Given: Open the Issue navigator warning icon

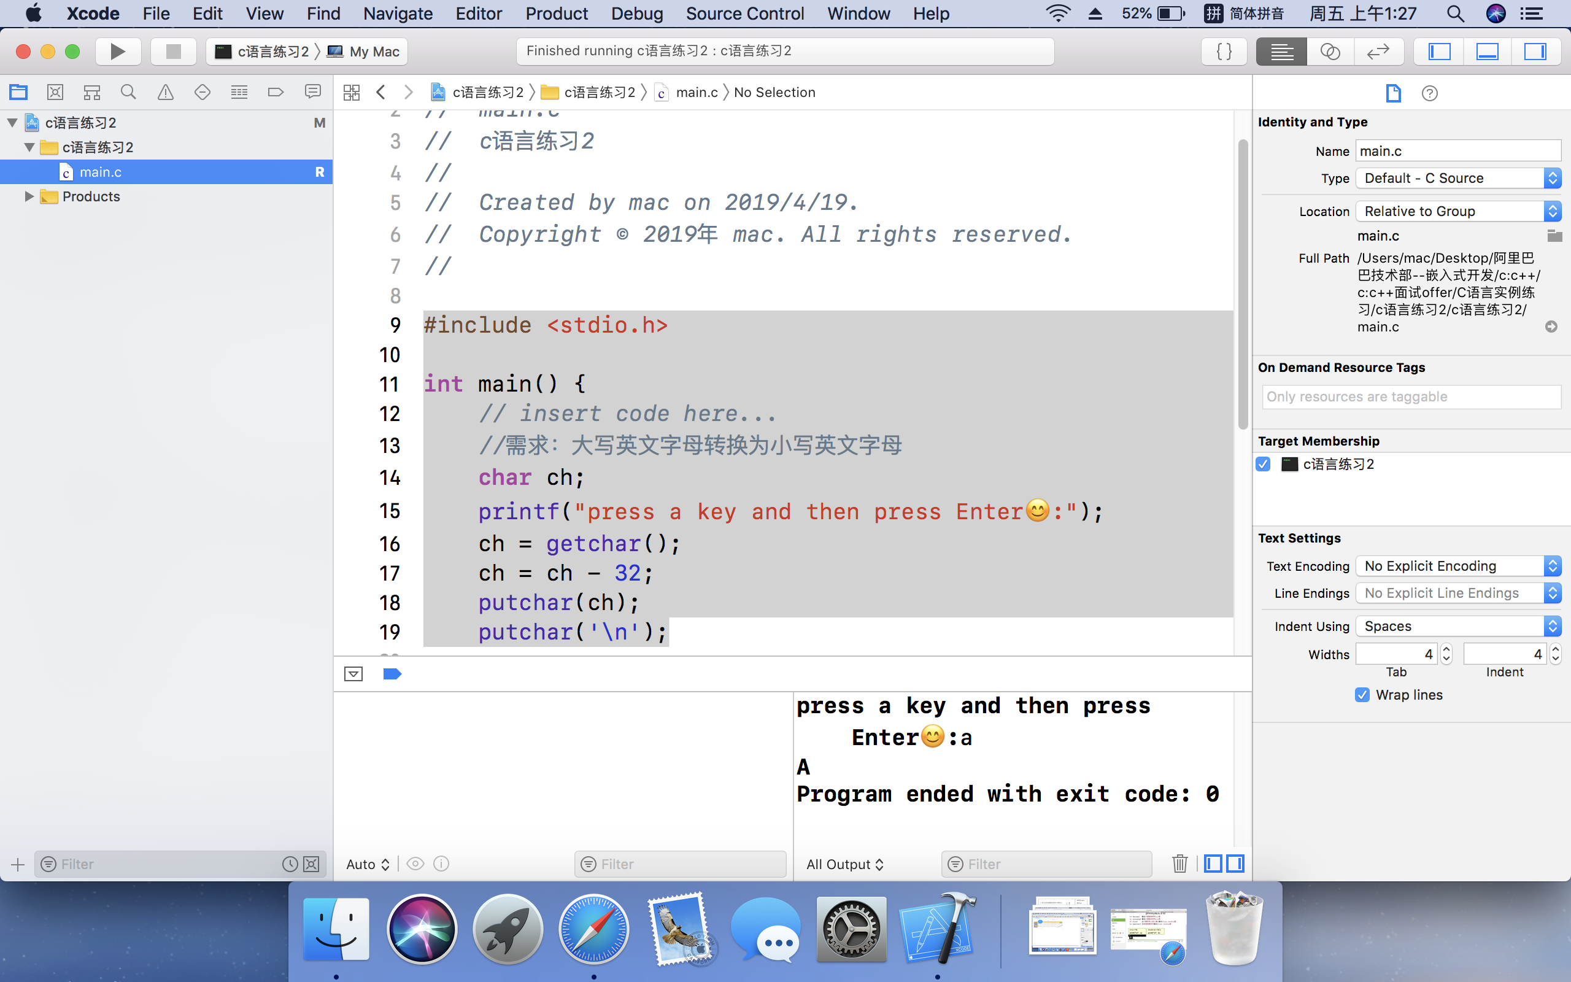Looking at the screenshot, I should [166, 92].
